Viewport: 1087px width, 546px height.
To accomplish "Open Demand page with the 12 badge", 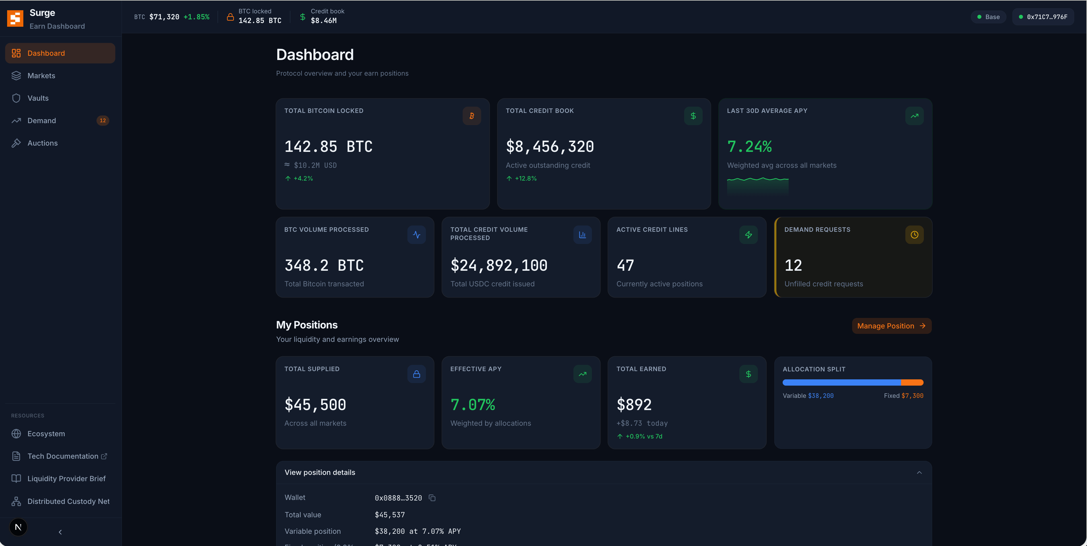I will 41,121.
